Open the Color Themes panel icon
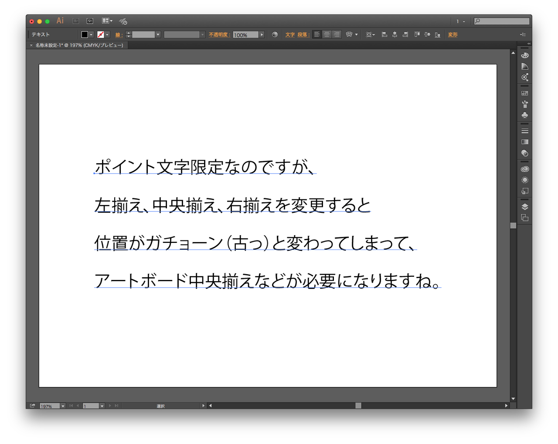The image size is (558, 444). click(525, 77)
